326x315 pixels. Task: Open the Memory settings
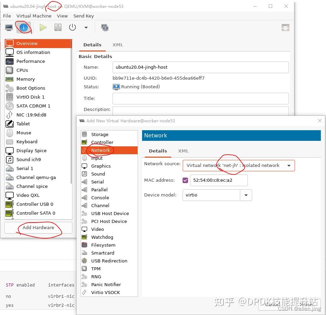pos(38,79)
